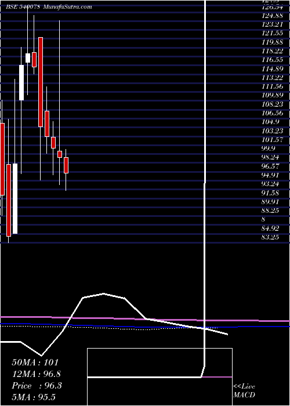
Task: Select the 124.88 price level label
Action: coord(272,16)
